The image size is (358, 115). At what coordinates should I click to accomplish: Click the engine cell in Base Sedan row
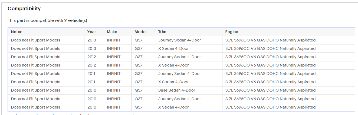[x=288, y=90]
